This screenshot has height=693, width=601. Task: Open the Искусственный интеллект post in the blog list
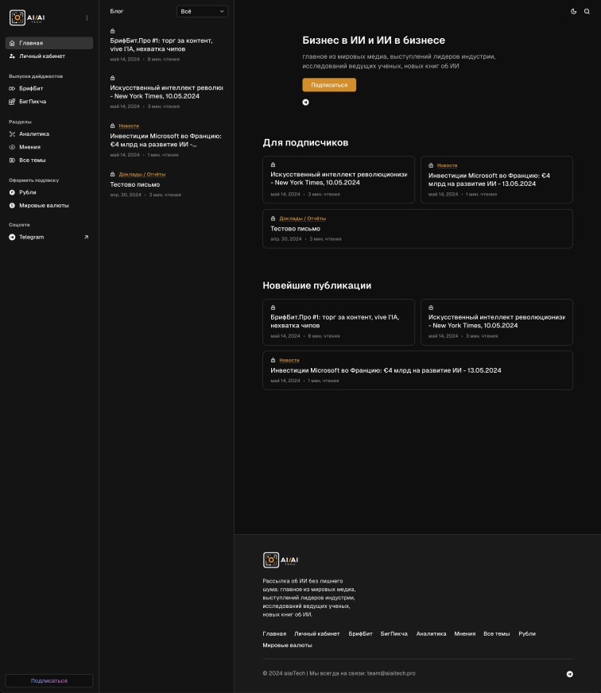pyautogui.click(x=166, y=92)
